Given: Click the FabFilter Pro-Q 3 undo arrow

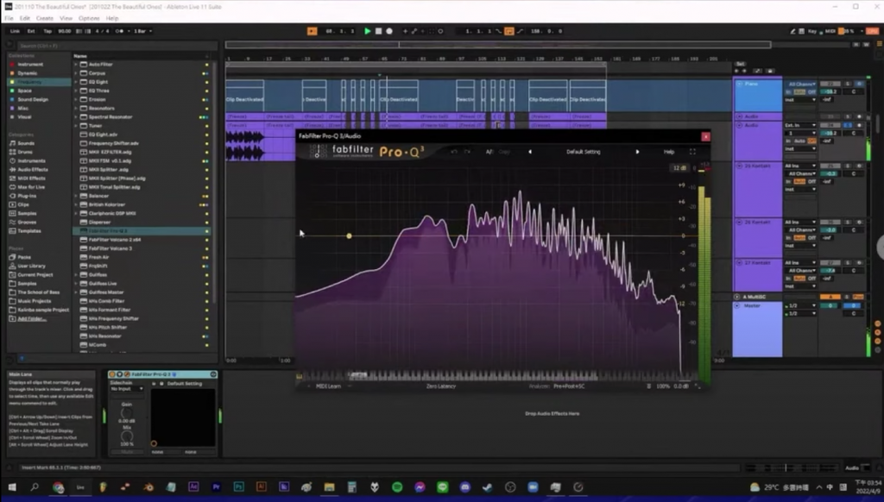Looking at the screenshot, I should [x=454, y=152].
